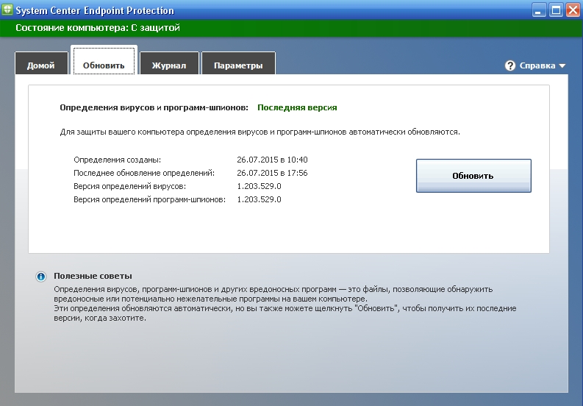Click the definitions created date 26.07.2015 в 10:40
583x406 pixels.
tap(272, 160)
